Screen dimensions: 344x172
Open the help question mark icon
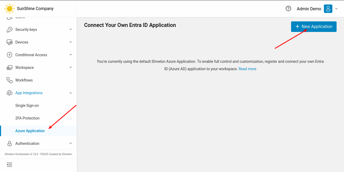(x=288, y=8)
